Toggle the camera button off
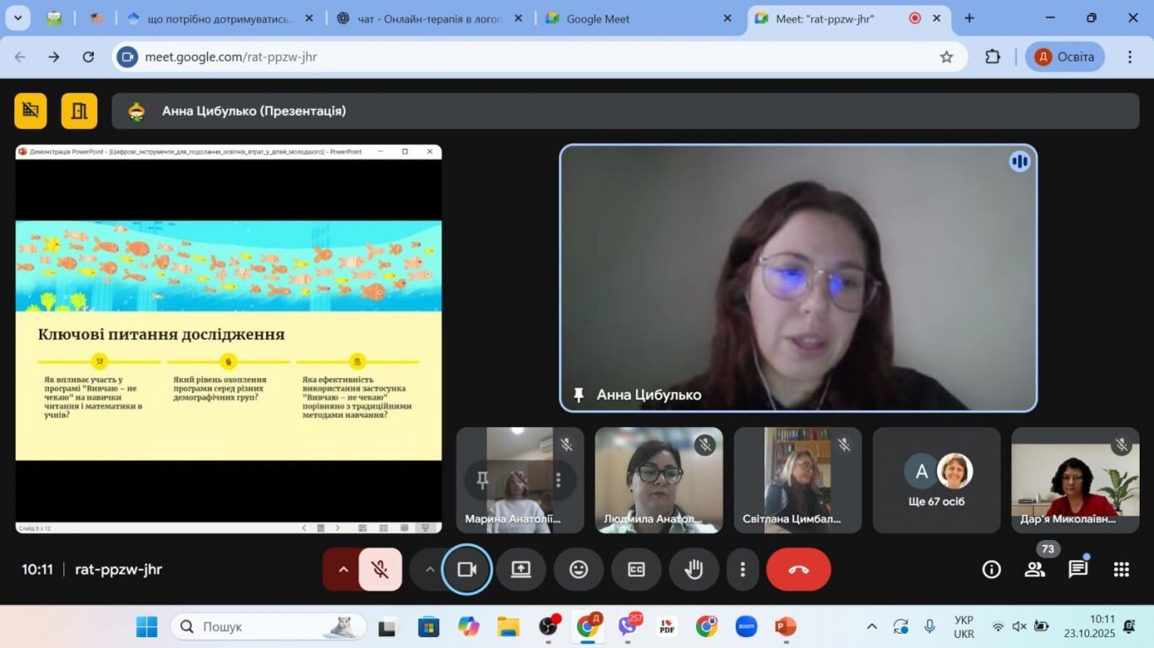This screenshot has height=648, width=1154. coord(467,570)
